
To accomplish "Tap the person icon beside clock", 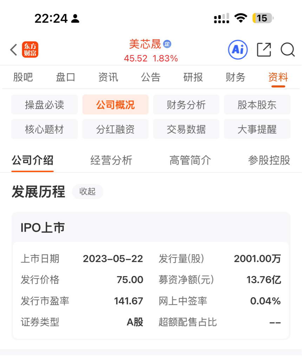I will (x=75, y=18).
